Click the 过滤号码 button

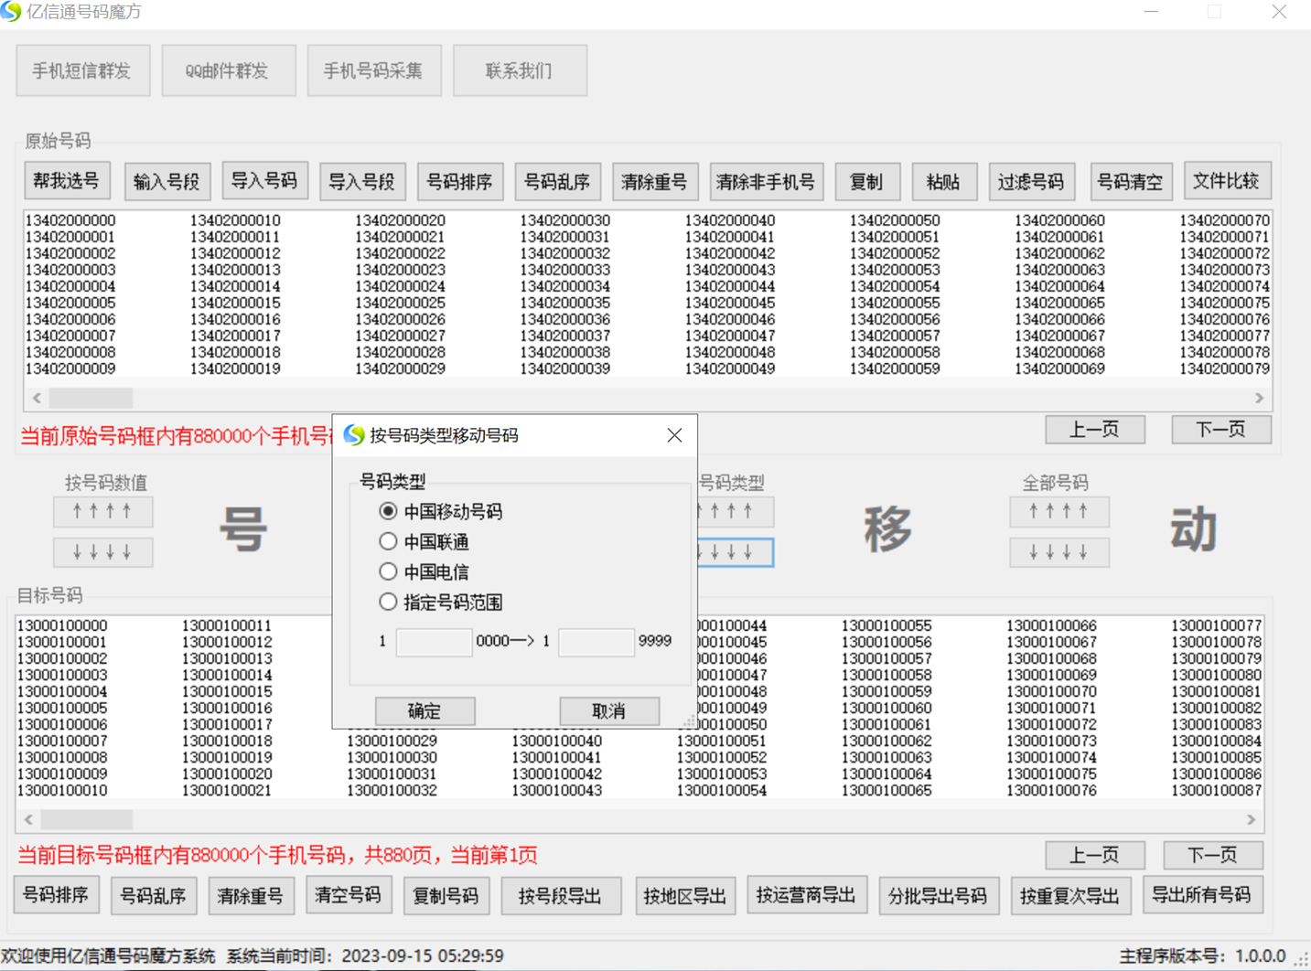point(1031,181)
